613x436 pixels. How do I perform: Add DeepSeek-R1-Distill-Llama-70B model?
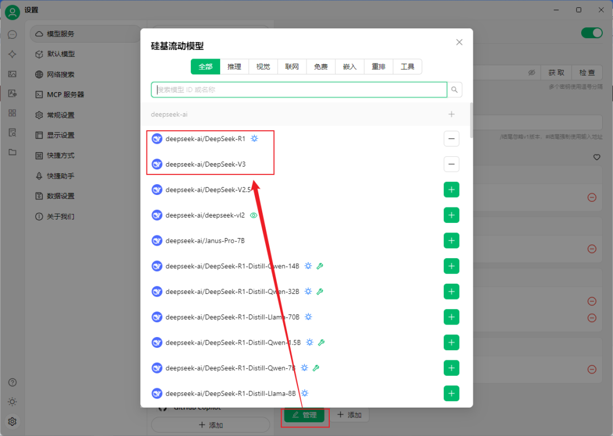pyautogui.click(x=452, y=317)
